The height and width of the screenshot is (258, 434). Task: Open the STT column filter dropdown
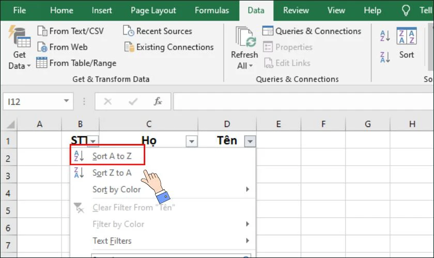[x=93, y=141]
